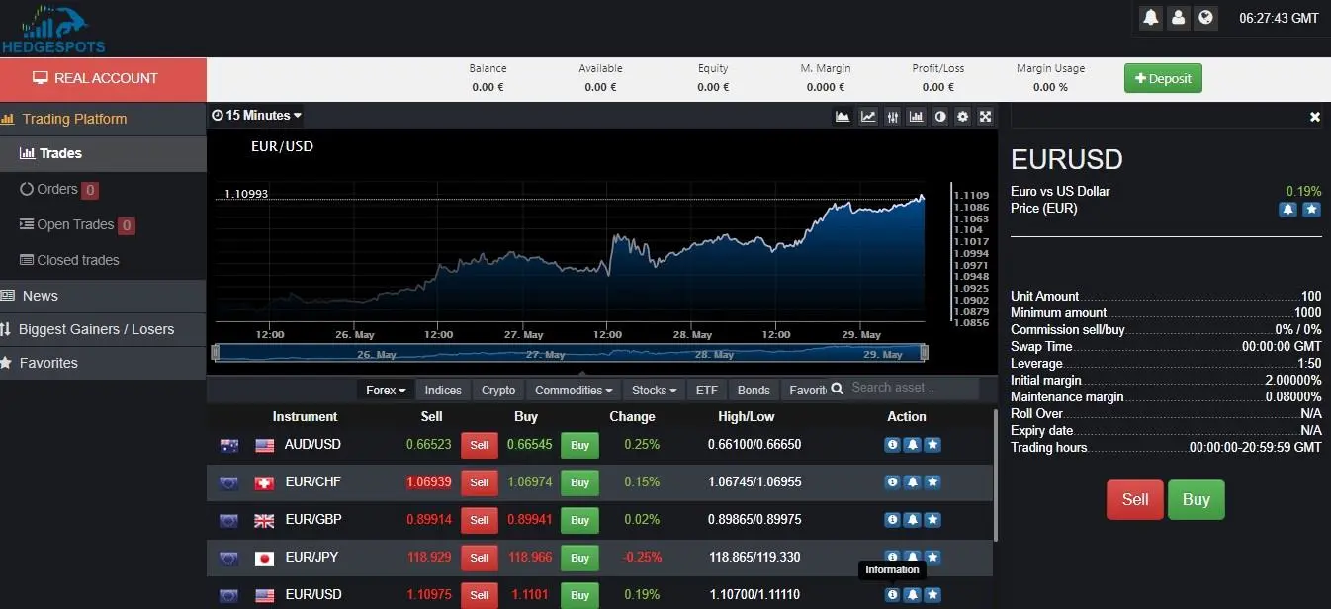Screen dimensions: 1331x609
Task: Open the user profile icon in header
Action: point(1178,17)
